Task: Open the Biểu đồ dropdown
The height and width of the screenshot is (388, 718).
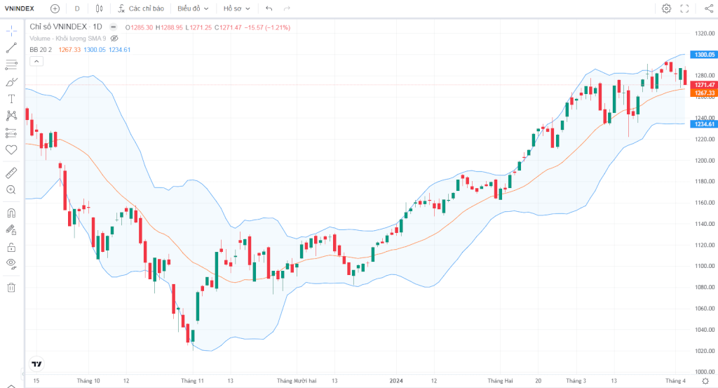Action: 193,8
